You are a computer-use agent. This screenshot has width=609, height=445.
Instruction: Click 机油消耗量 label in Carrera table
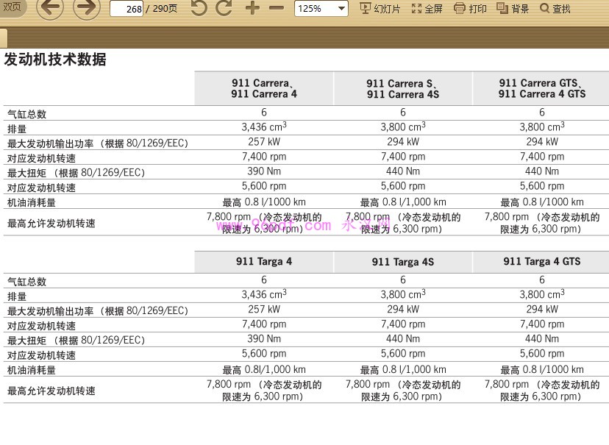pos(32,202)
